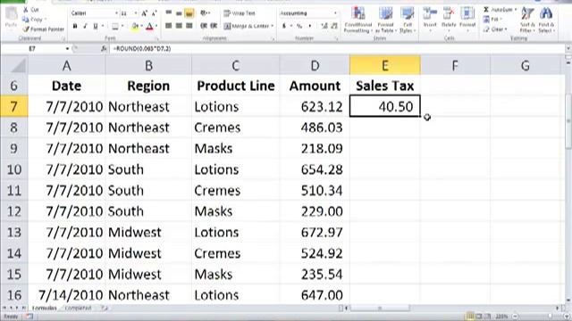Viewport: 572px width, 321px height.
Task: Toggle Bold formatting
Action: tap(75, 26)
